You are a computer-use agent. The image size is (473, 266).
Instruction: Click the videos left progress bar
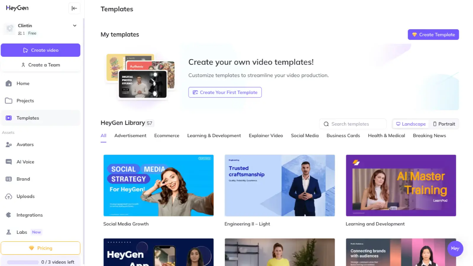[x=23, y=262]
